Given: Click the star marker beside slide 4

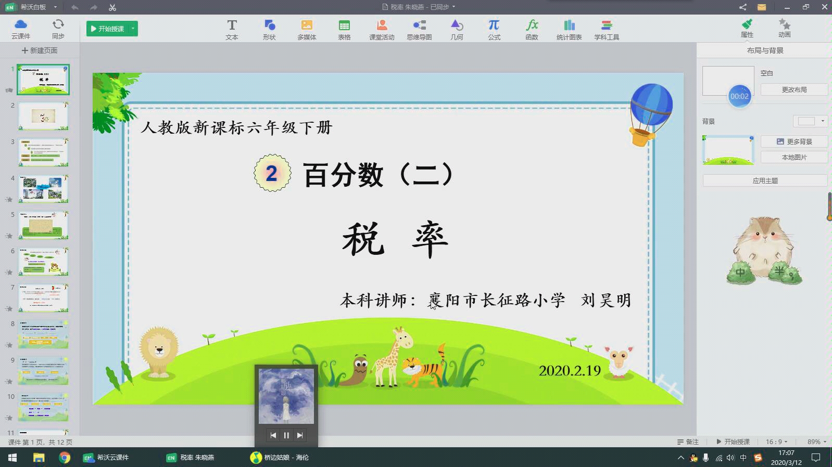Looking at the screenshot, I should click(x=9, y=199).
